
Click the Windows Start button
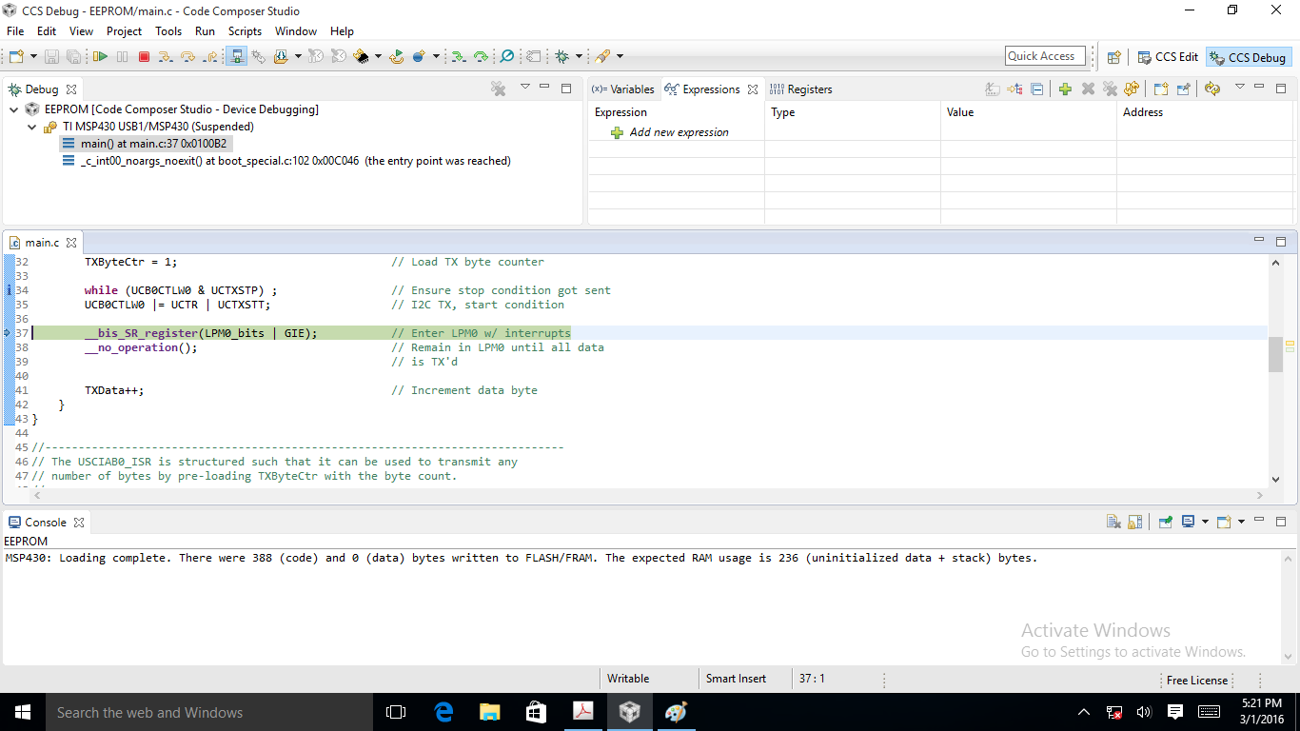[22, 712]
